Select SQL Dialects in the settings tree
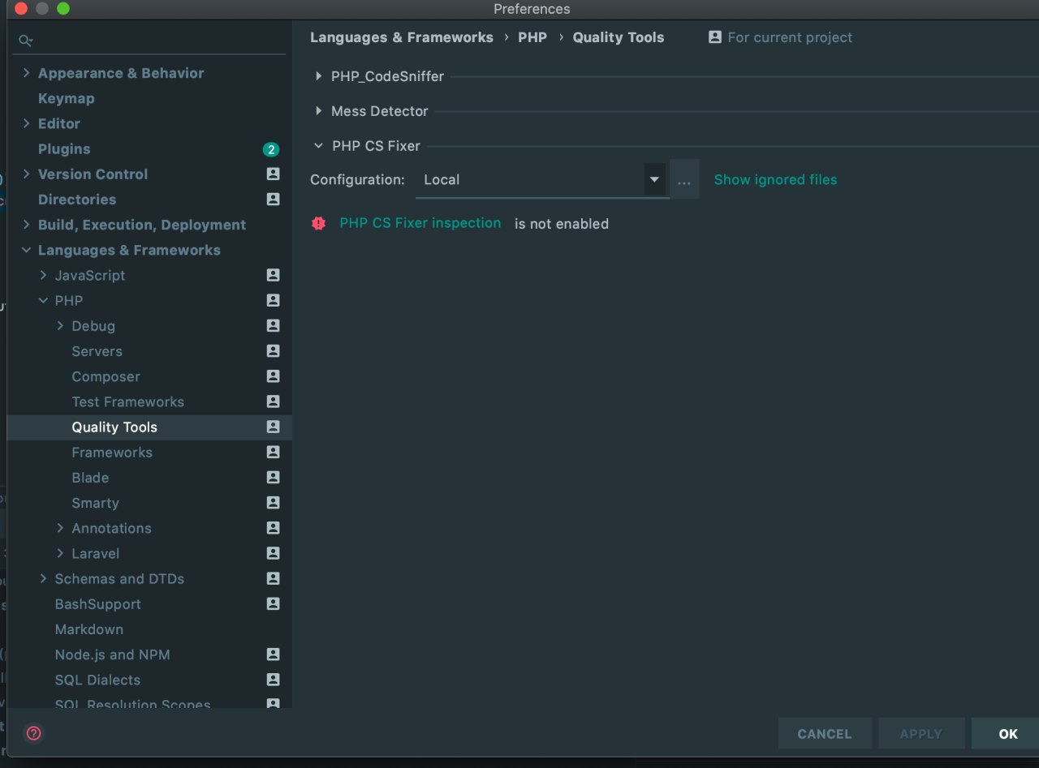The width and height of the screenshot is (1039, 768). click(97, 680)
